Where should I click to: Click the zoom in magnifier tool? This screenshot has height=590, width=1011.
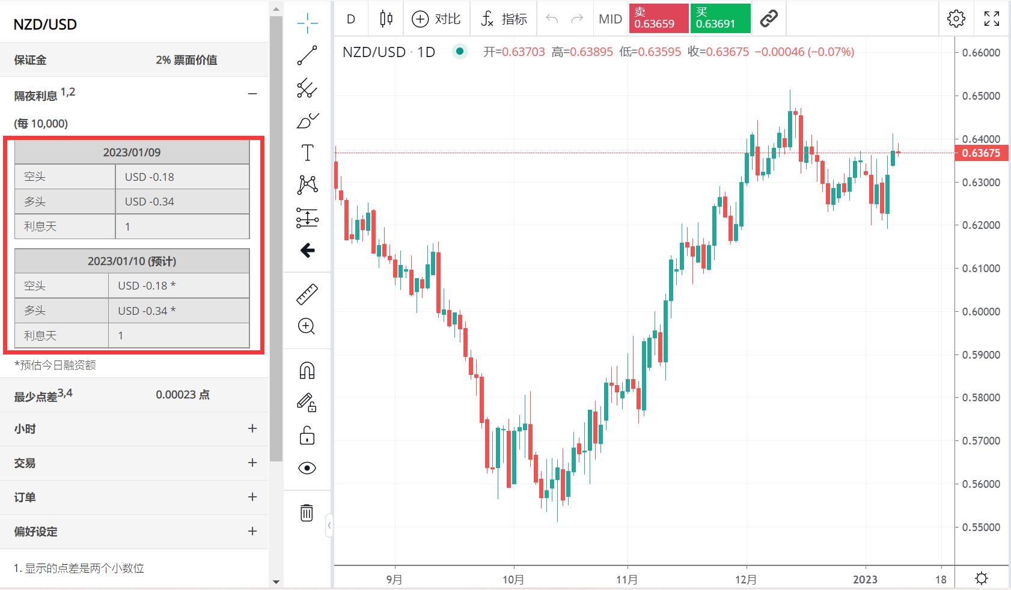coord(307,326)
